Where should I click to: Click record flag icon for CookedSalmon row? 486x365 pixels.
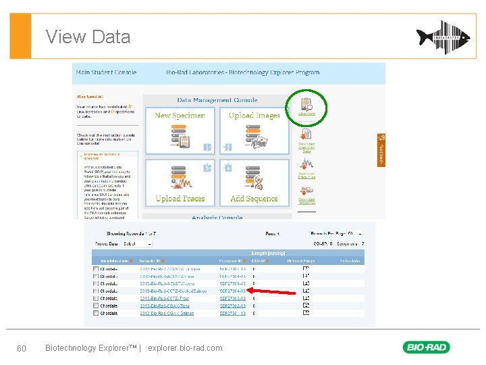(306, 291)
